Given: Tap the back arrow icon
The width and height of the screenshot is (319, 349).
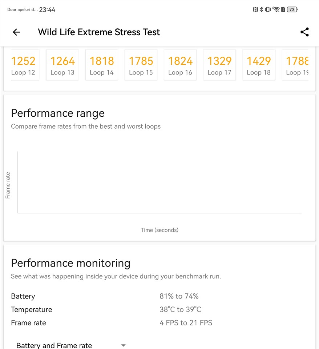Looking at the screenshot, I should coord(16,32).
